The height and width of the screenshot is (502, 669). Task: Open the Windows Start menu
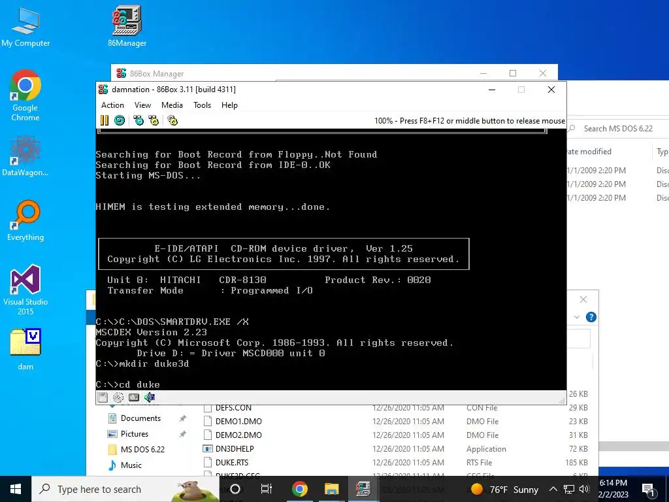pyautogui.click(x=16, y=489)
